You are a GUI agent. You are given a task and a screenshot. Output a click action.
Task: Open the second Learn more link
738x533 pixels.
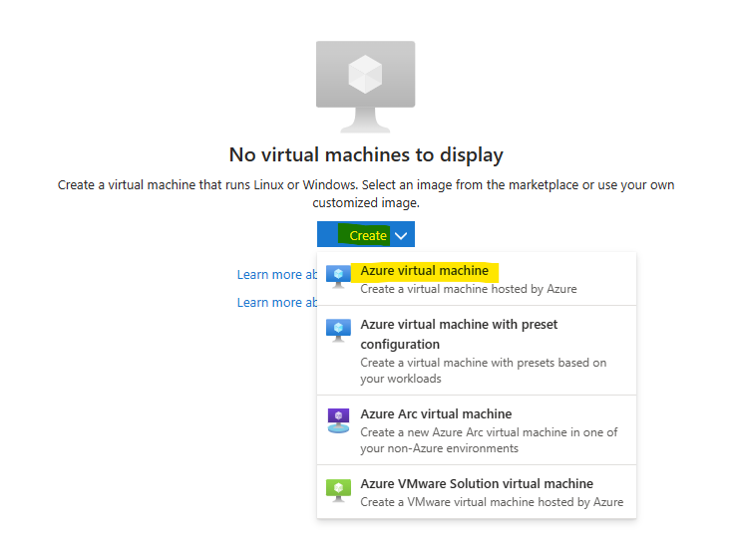pyautogui.click(x=277, y=302)
